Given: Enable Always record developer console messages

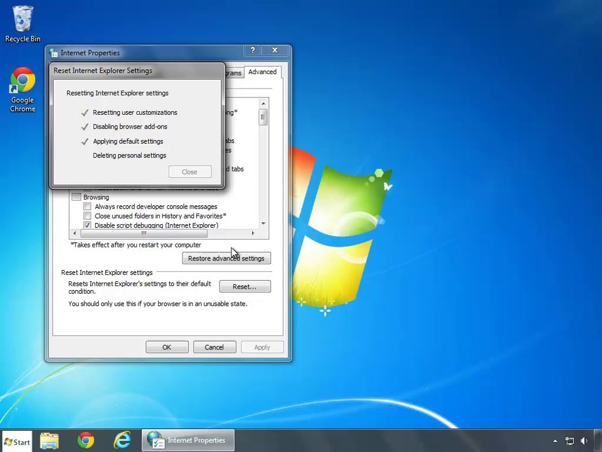Looking at the screenshot, I should (87, 207).
